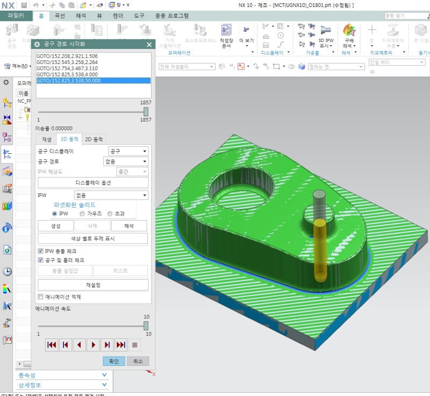Open the 3D IPW display tool
The image size is (430, 396).
pyautogui.click(x=325, y=32)
